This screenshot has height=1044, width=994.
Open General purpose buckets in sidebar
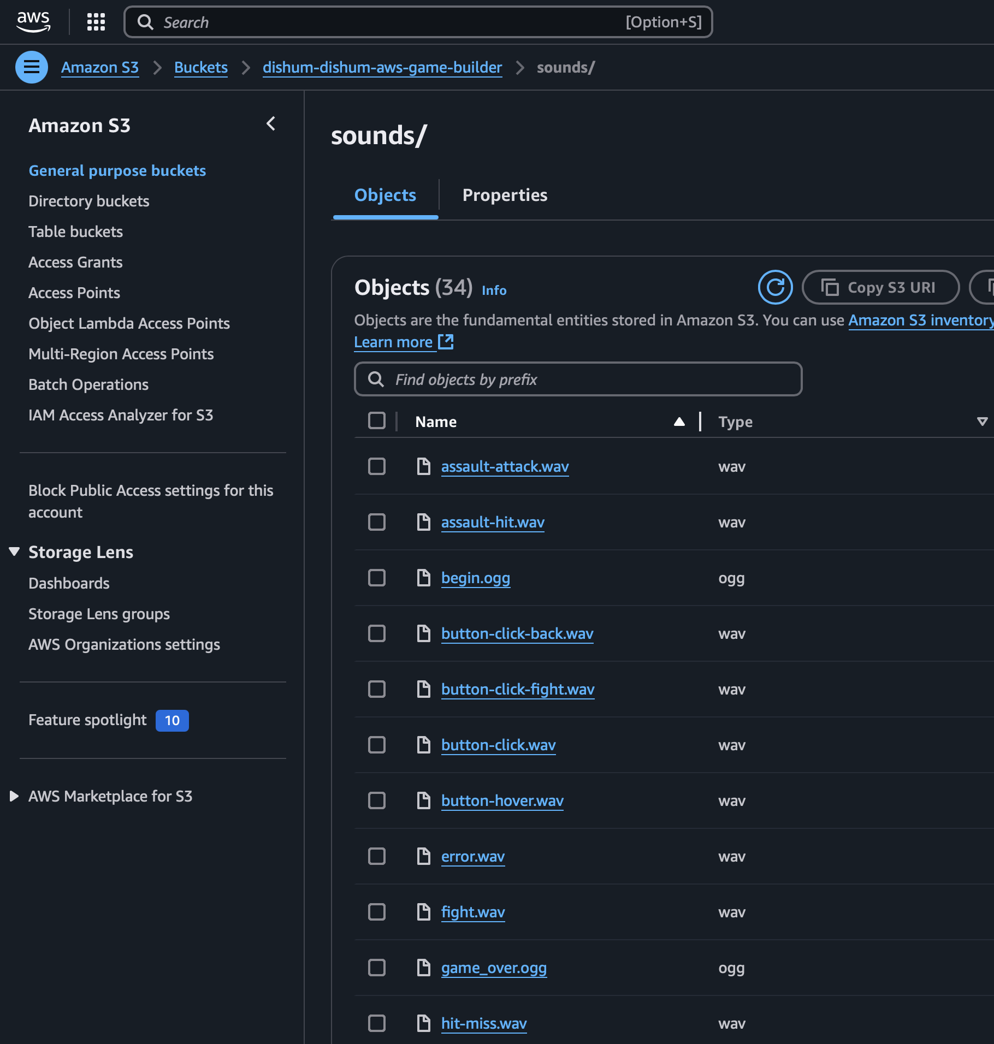click(117, 171)
